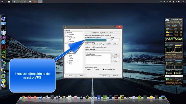Open GIMP from the dock
186x104 pixels.
[x=128, y=97]
